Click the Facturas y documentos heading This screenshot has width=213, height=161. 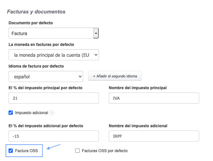(x=36, y=12)
